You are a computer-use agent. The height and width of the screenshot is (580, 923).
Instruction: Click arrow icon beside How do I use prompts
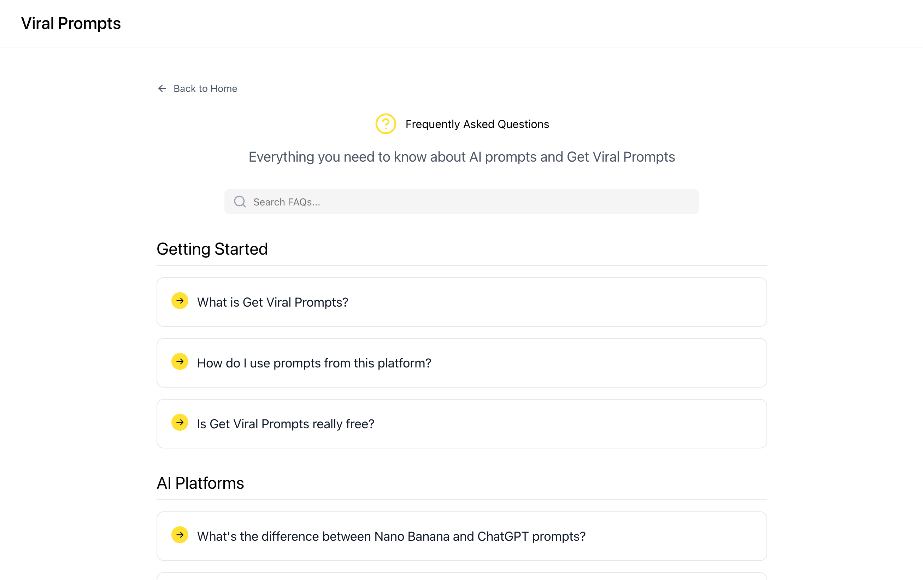(x=180, y=362)
